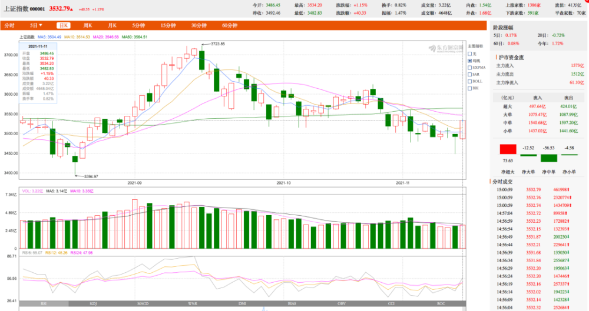Turn on the BBI indicator
The width and height of the screenshot is (589, 311).
(x=469, y=88)
